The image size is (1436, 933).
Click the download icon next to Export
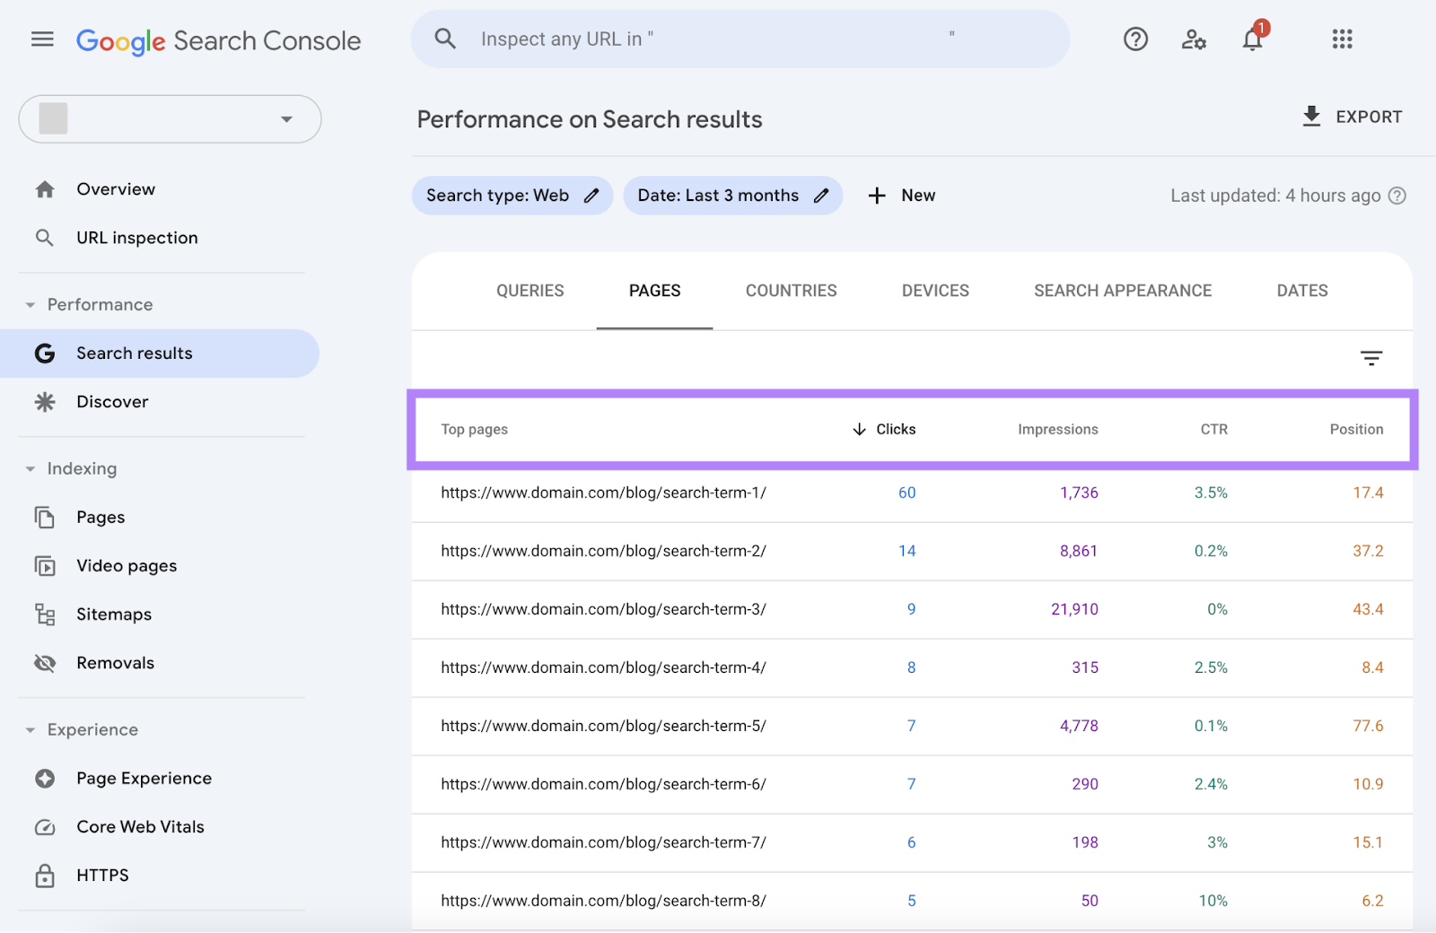1312,117
